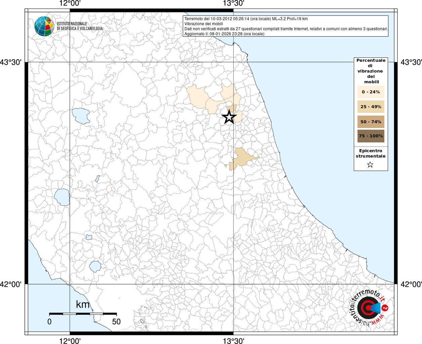Image resolution: width=422 pixels, height=344 pixels.
Task: Click the INGV globe logo
Action: coord(44,26)
